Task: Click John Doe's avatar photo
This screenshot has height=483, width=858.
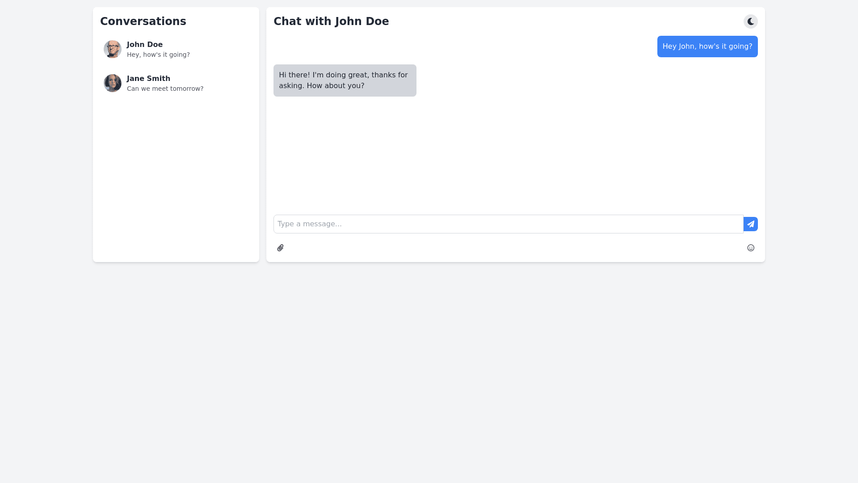Action: (x=113, y=49)
